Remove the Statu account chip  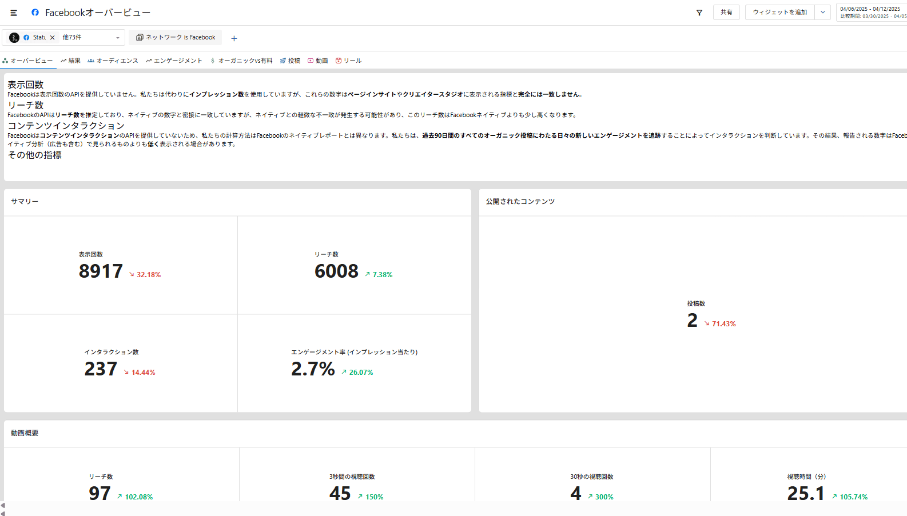53,38
